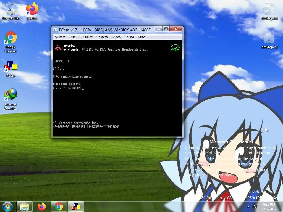
Task: Click the BIOS ID string at bottom
Action: pos(86,127)
